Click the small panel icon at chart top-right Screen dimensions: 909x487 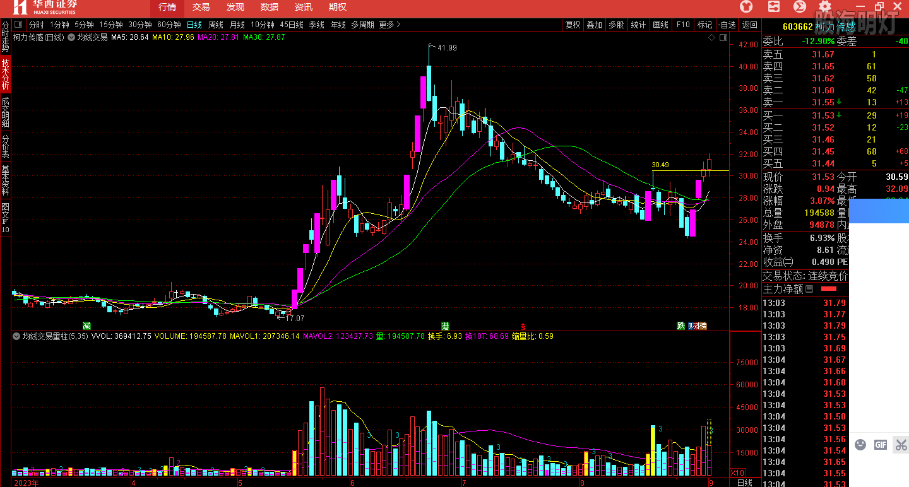pos(724,38)
